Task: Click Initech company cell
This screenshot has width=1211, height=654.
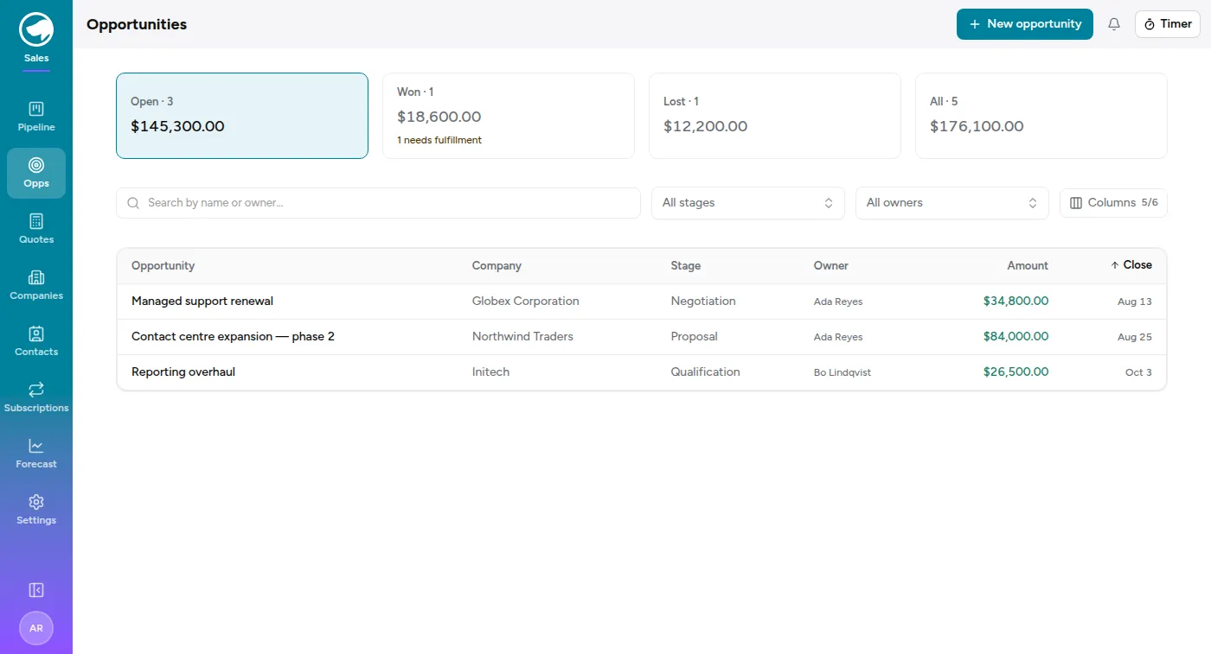Action: (x=490, y=372)
